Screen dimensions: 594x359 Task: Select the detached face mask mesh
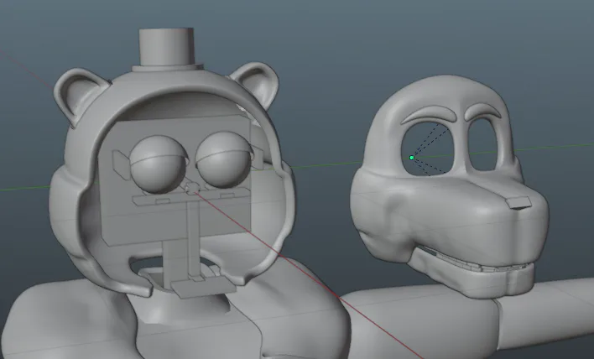coord(449,185)
